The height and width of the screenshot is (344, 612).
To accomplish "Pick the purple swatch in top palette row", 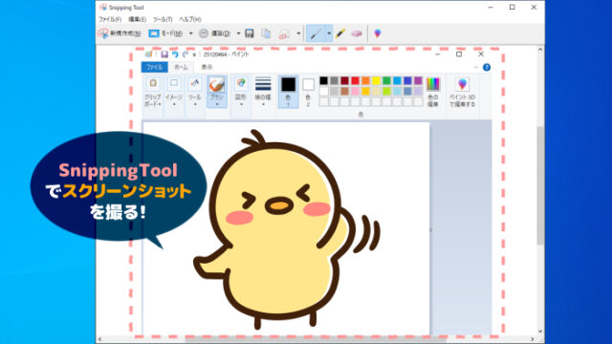I will [x=419, y=80].
